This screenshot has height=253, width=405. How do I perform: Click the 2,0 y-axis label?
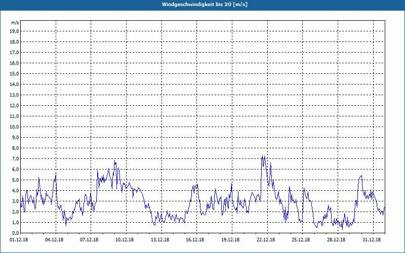15,212
